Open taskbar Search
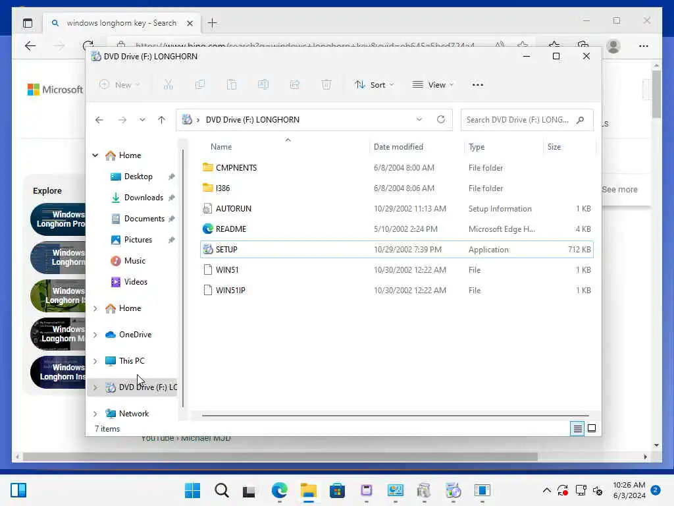Image resolution: width=674 pixels, height=506 pixels. tap(221, 490)
